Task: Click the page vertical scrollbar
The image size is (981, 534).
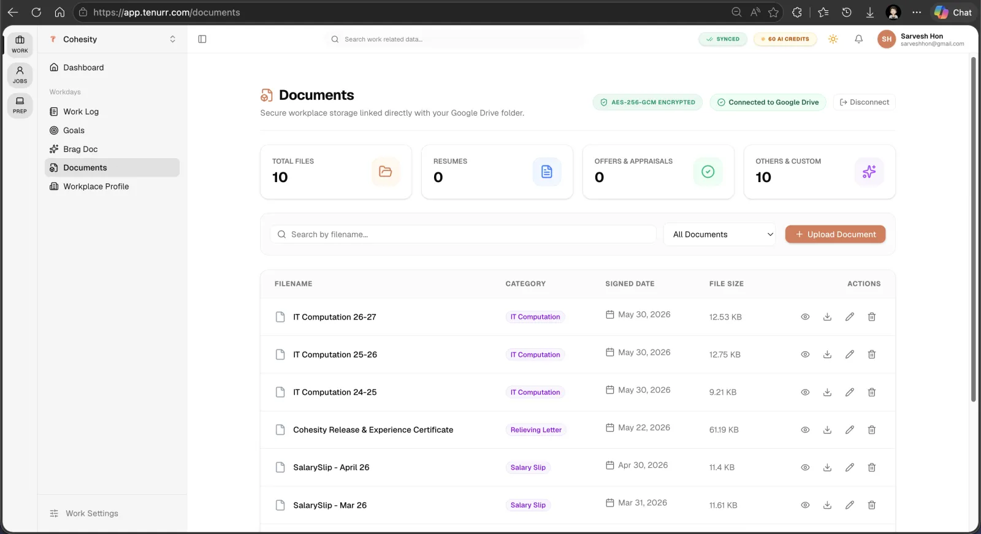Action: pos(973,229)
